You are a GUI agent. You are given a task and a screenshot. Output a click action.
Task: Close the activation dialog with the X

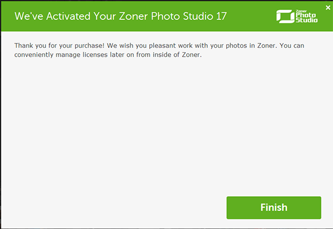327,7
